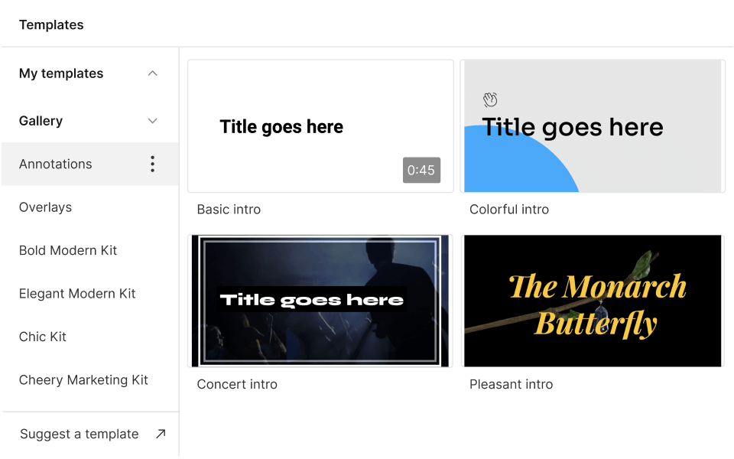Select Bold Modern Kit
This screenshot has width=734, height=459.
coord(67,250)
